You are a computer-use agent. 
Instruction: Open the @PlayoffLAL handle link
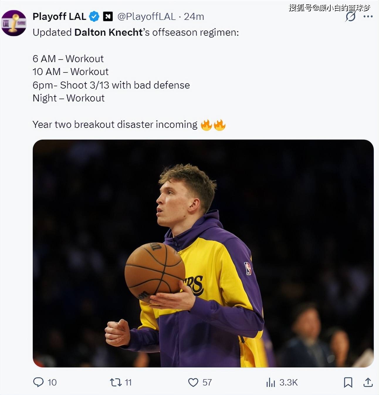[x=146, y=16]
